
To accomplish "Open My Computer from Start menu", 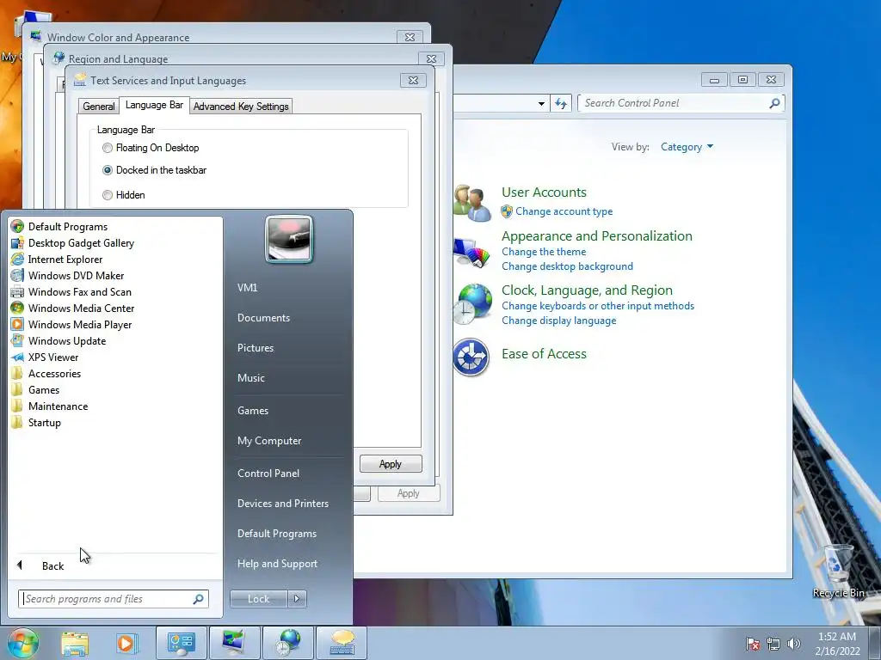I will [x=269, y=441].
